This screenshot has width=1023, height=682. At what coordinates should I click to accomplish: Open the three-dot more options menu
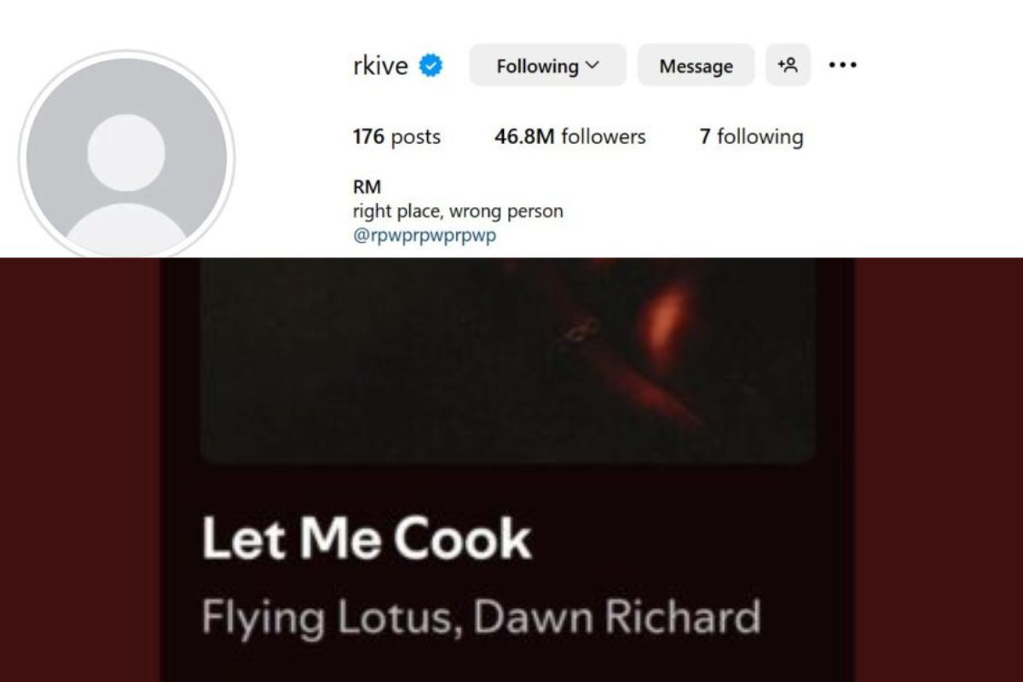842,65
